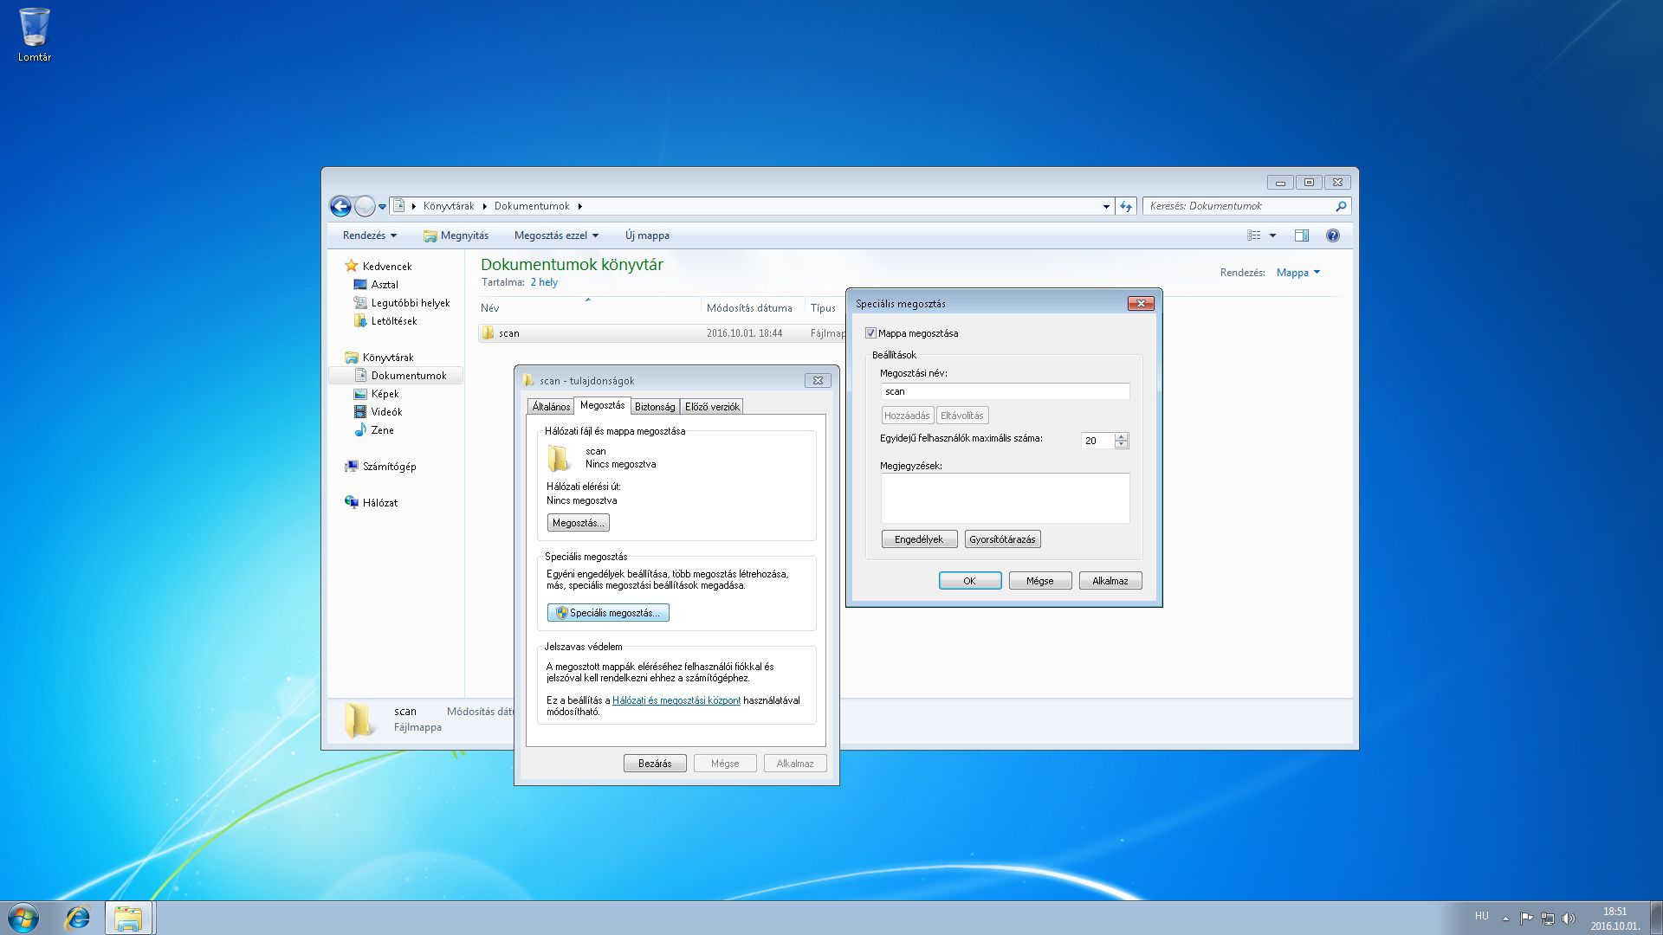Viewport: 1663px width, 935px height.
Task: Toggle the Mappa megosztása checkbox
Action: click(870, 333)
